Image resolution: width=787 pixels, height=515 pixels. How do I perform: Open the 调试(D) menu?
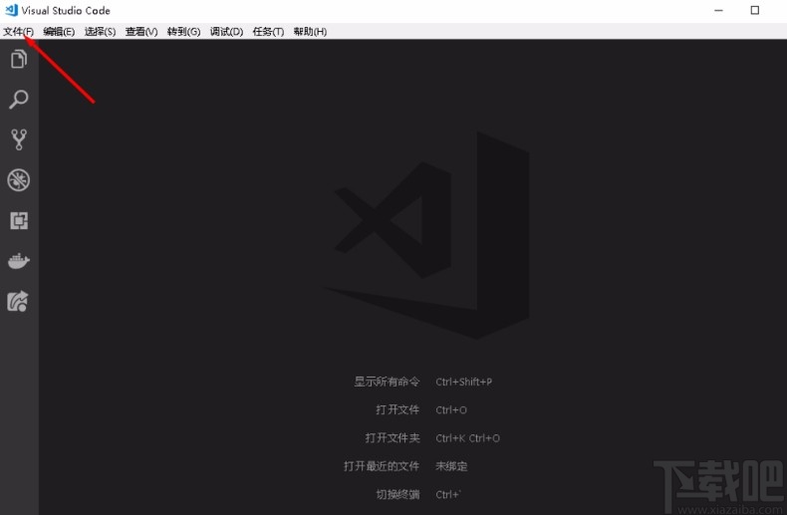(x=226, y=32)
